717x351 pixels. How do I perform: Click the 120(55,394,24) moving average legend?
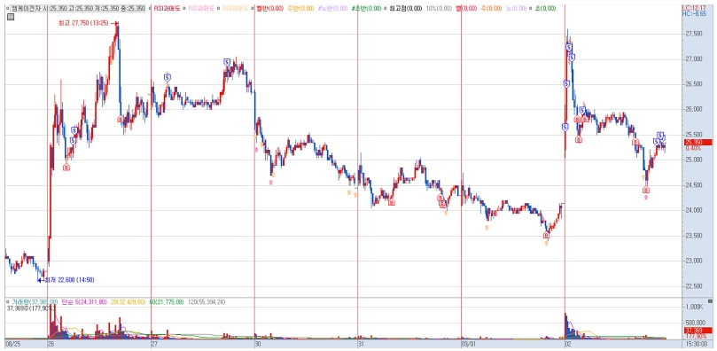[x=207, y=302]
